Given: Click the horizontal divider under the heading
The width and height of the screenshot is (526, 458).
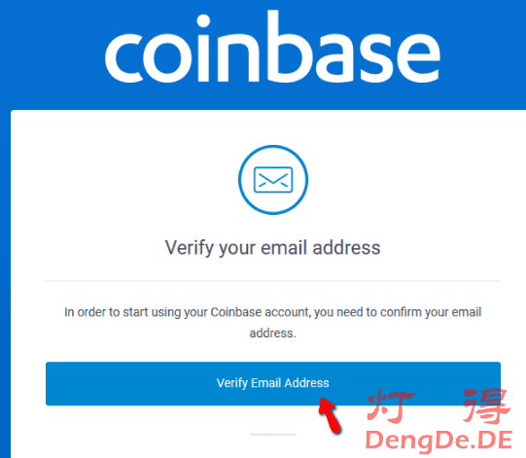Looking at the screenshot, I should point(273,281).
